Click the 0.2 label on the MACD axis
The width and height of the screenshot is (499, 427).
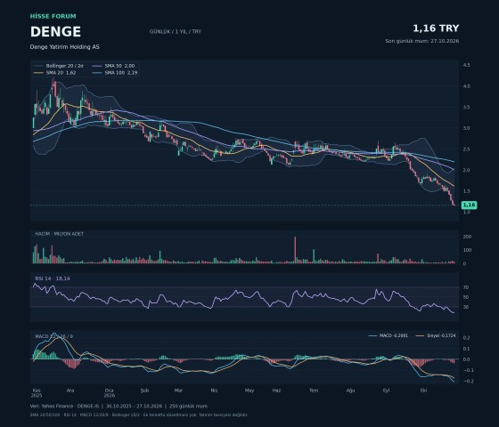(x=466, y=338)
